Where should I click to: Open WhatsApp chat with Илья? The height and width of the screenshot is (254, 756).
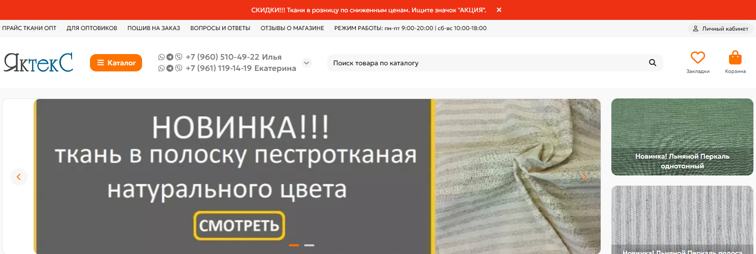click(x=162, y=57)
